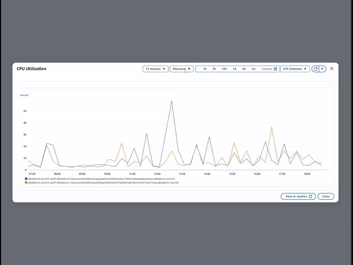Open the Maximum statistic dropdown

click(181, 68)
